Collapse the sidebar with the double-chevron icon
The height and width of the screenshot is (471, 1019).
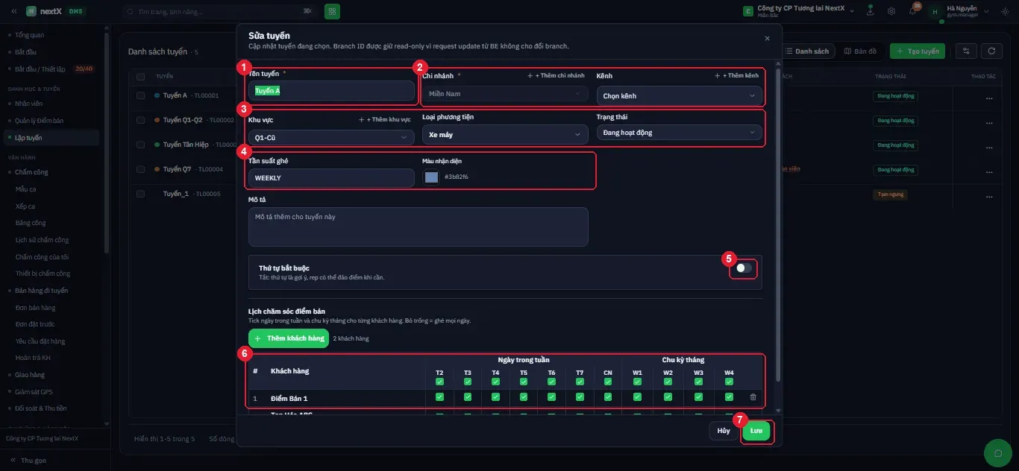[x=13, y=11]
